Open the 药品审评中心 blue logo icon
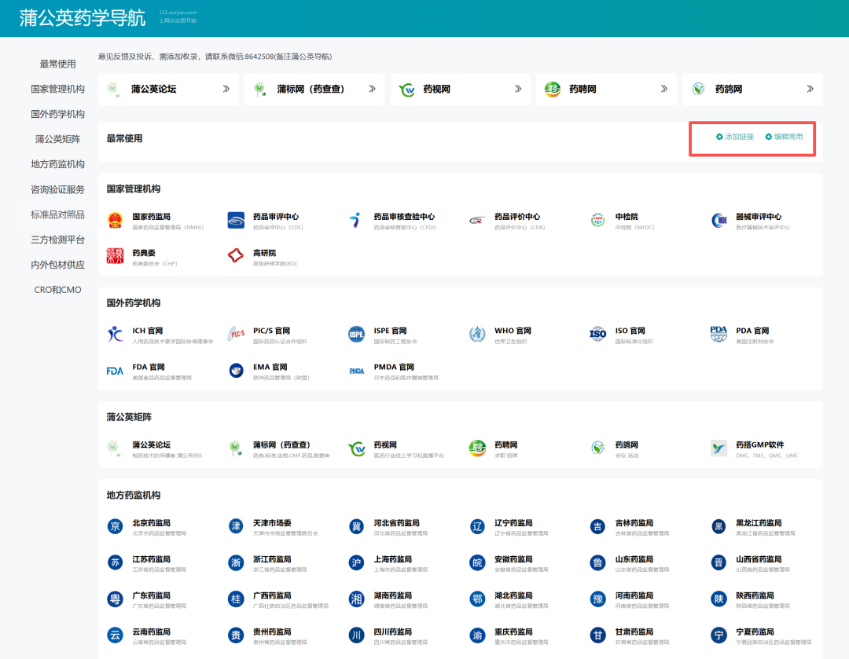This screenshot has width=849, height=659. tap(236, 220)
